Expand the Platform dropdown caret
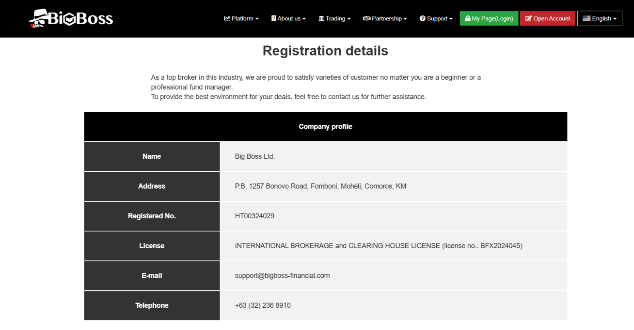Image resolution: width=634 pixels, height=330 pixels. [257, 19]
